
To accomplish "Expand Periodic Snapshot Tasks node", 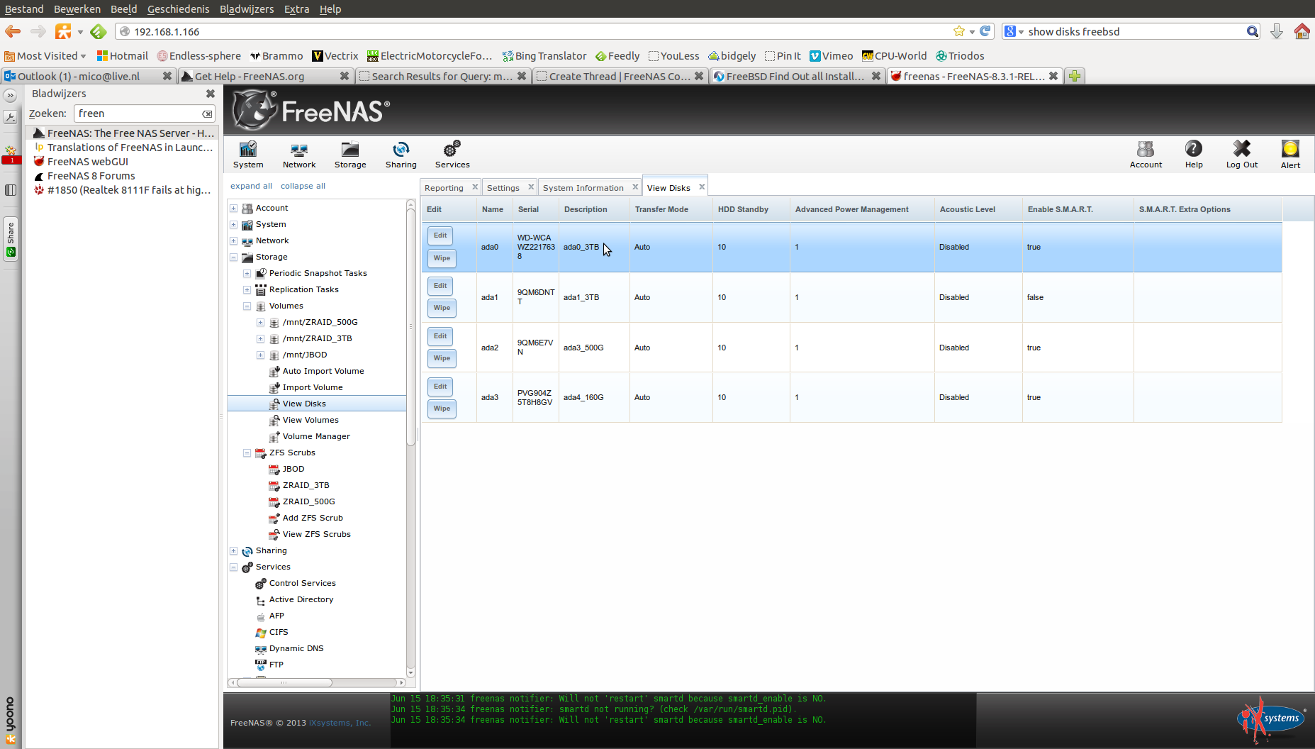I will coord(247,273).
